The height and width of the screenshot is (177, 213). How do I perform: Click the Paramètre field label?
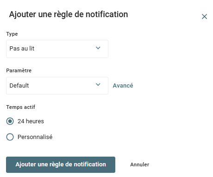coord(19,70)
